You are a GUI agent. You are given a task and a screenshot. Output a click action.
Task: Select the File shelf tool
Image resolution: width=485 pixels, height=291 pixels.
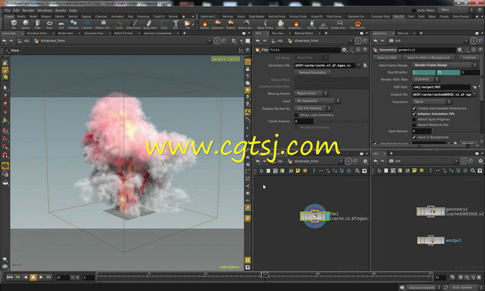[x=187, y=24]
